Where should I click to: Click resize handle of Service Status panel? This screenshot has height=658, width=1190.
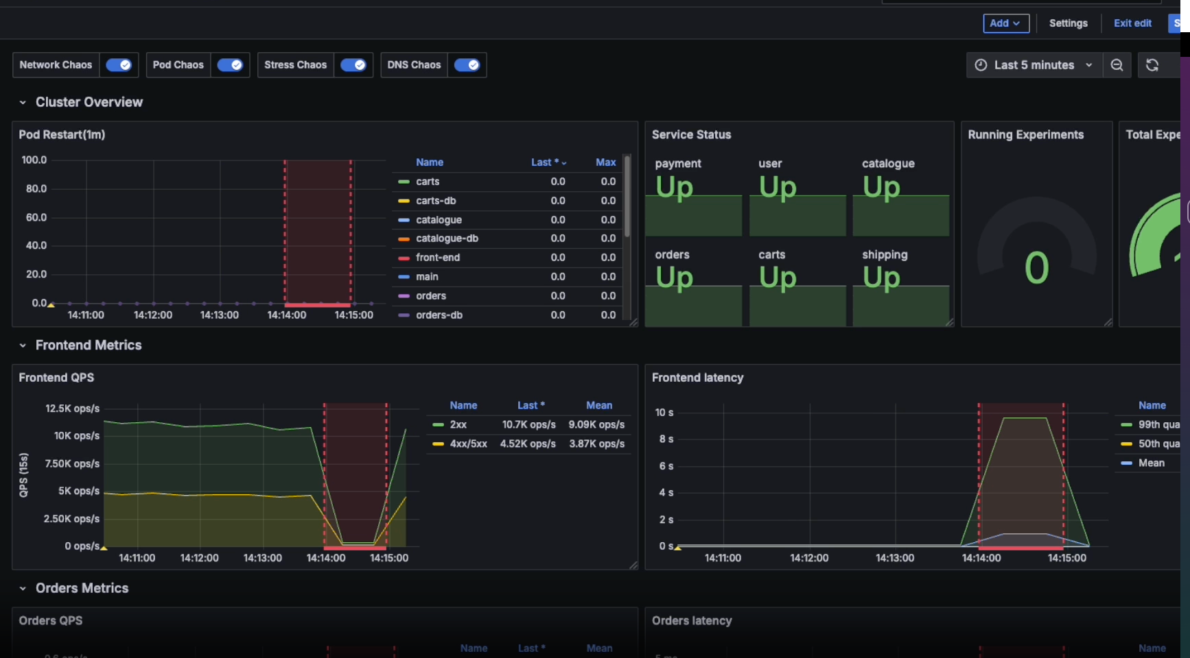click(x=949, y=322)
